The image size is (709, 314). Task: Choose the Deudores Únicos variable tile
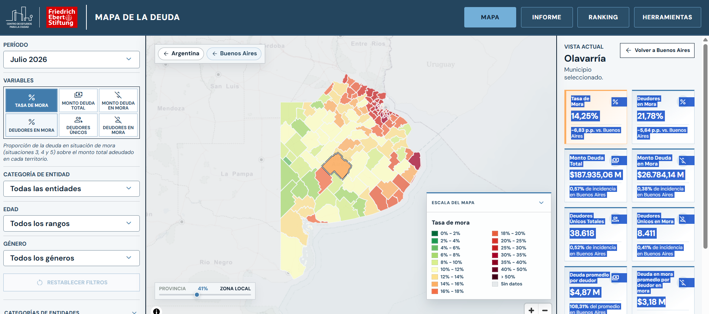click(x=78, y=125)
